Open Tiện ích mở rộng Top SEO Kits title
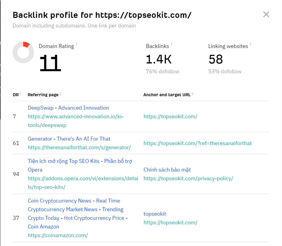This screenshot has width=282, height=246. click(x=80, y=165)
